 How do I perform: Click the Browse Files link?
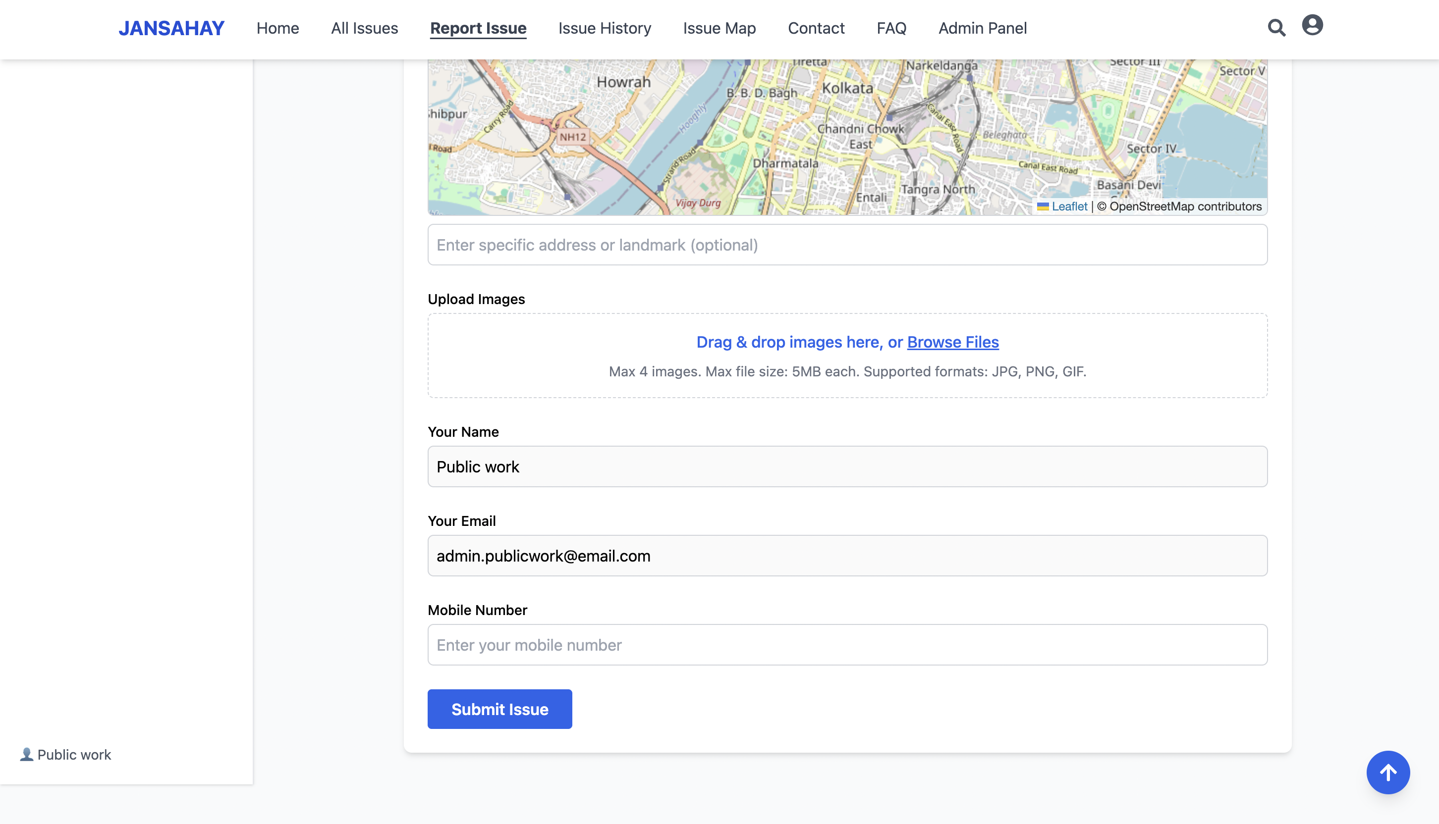tap(952, 342)
